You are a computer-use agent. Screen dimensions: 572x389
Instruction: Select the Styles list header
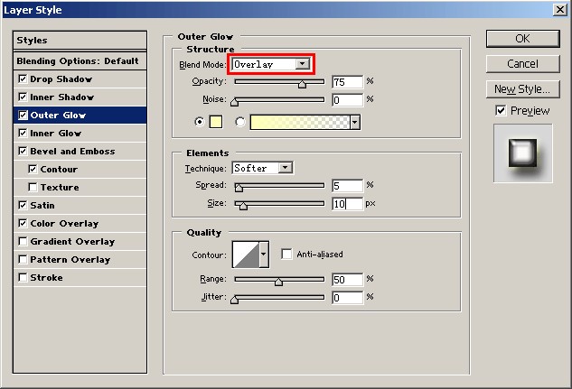coord(78,41)
